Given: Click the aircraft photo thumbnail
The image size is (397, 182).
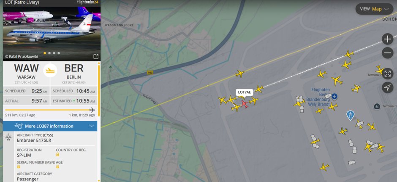Looking at the screenshot, I should [52, 33].
